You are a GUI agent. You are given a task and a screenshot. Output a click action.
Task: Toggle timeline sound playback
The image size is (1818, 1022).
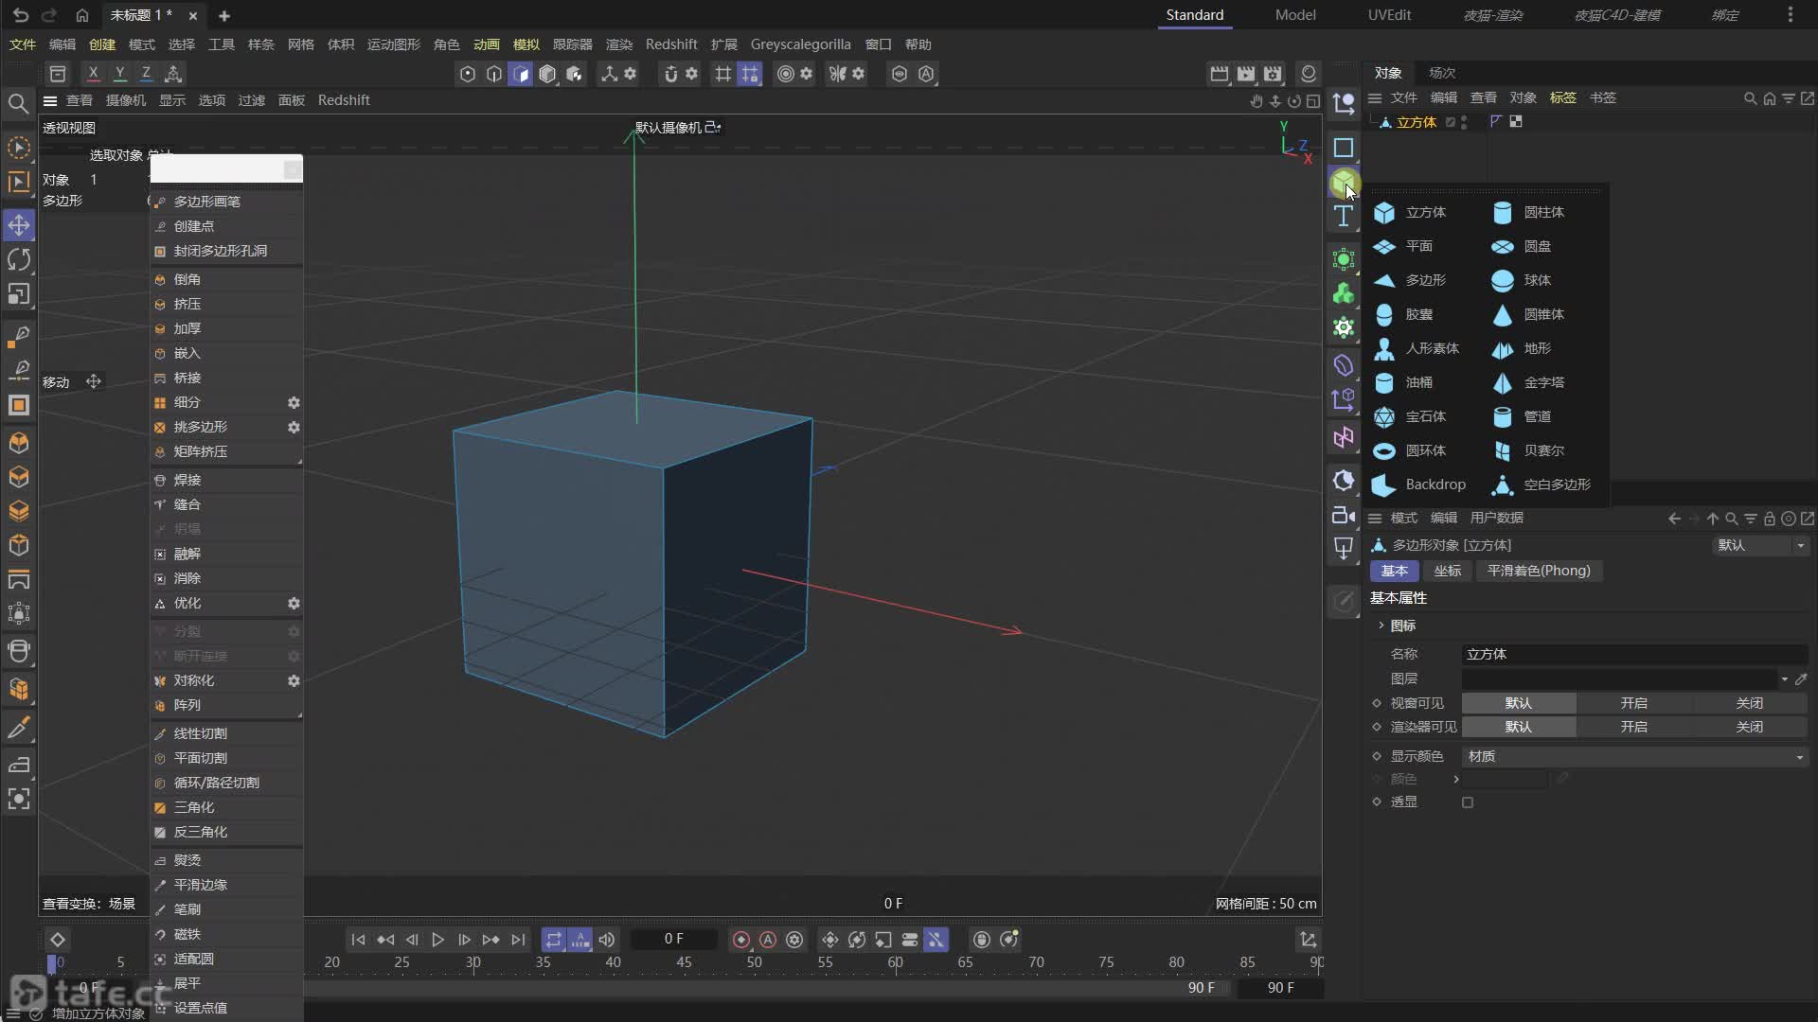tap(607, 940)
